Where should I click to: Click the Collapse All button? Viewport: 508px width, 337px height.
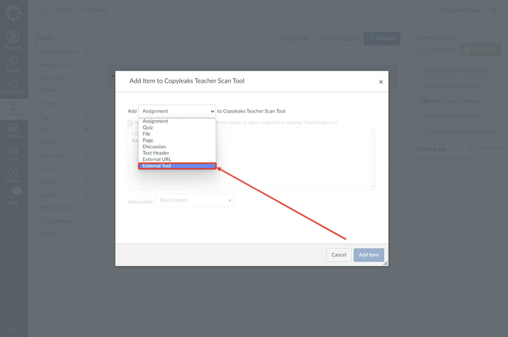pyautogui.click(x=295, y=38)
